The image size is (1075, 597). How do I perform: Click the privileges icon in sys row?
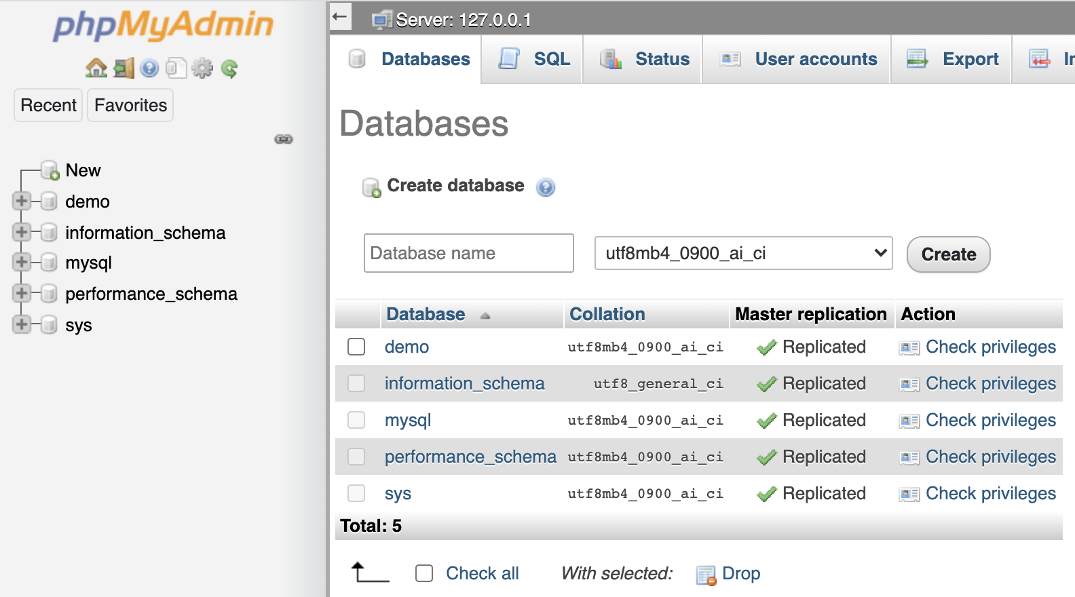909,495
